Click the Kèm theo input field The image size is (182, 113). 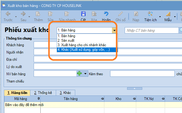pos(142,74)
